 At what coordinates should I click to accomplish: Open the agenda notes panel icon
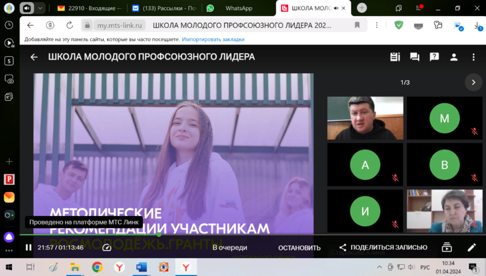pyautogui.click(x=395, y=57)
